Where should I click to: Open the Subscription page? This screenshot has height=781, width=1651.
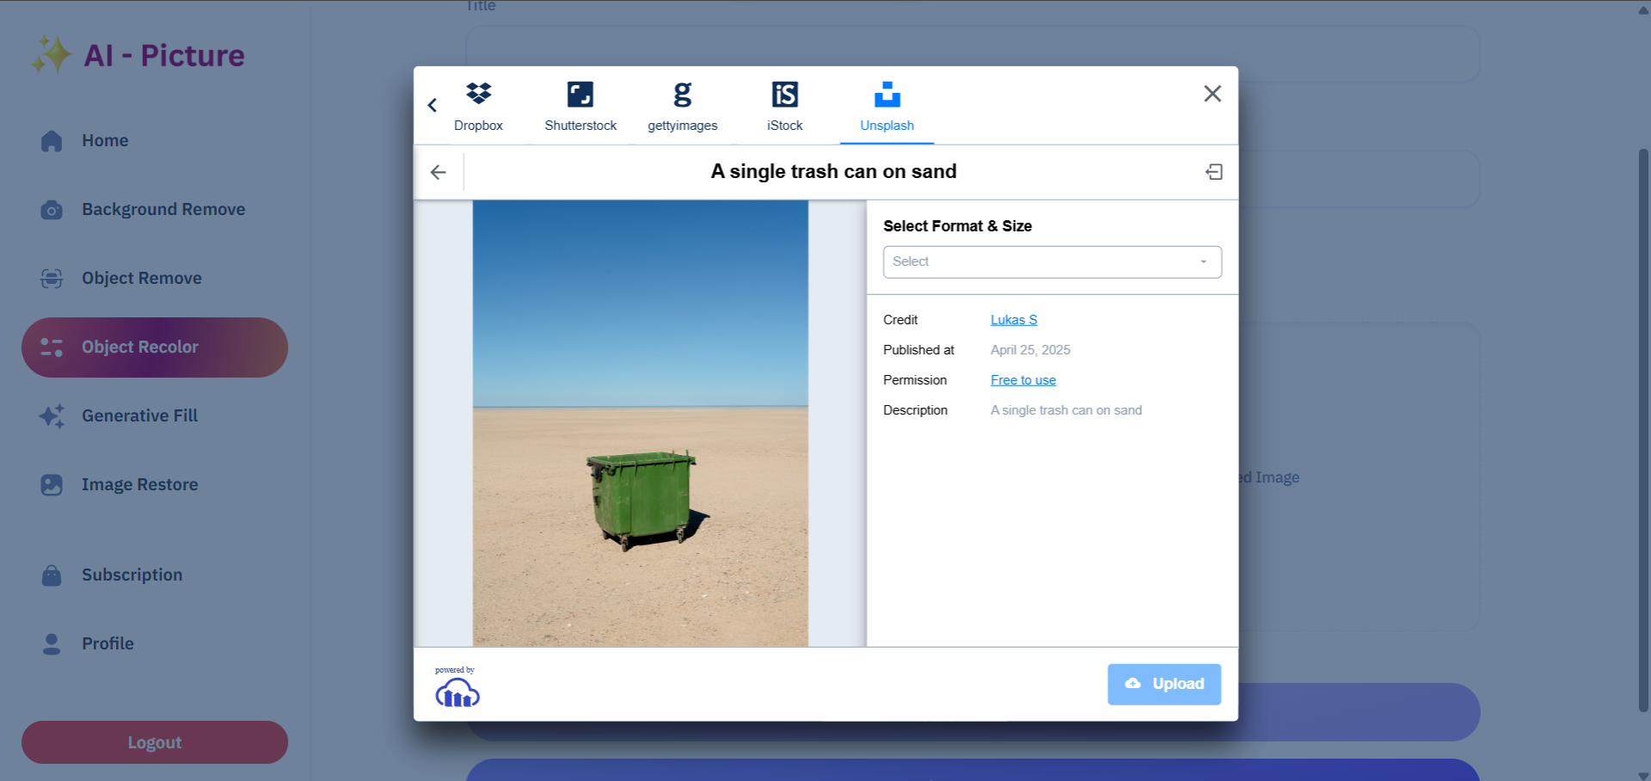pyautogui.click(x=155, y=575)
